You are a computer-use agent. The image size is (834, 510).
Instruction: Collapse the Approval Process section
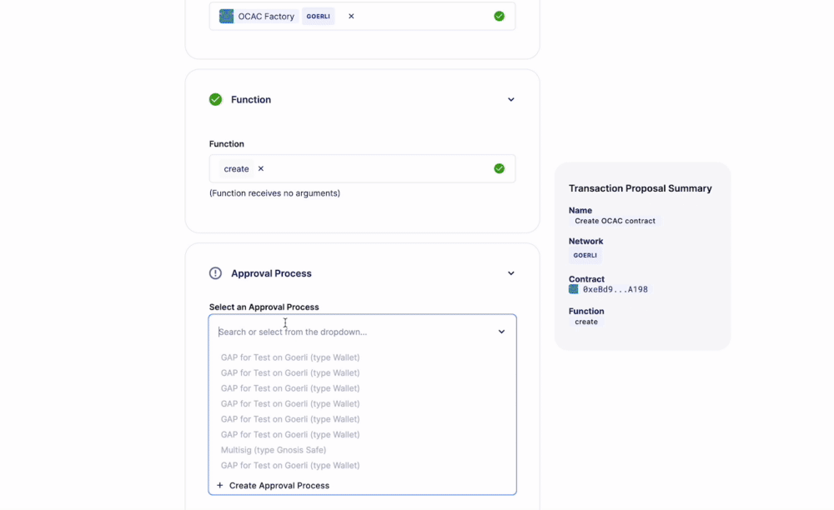tap(510, 272)
